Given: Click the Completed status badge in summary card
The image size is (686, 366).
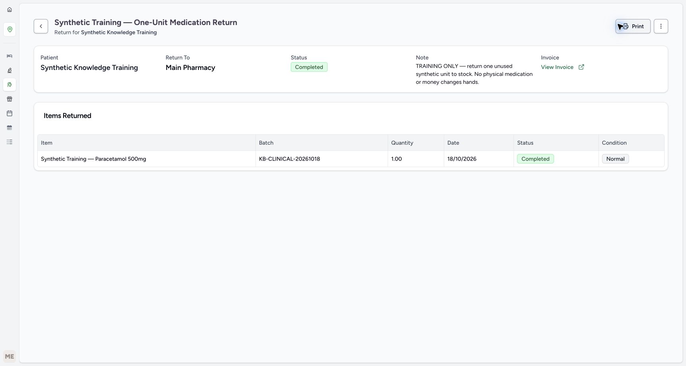Looking at the screenshot, I should point(309,67).
